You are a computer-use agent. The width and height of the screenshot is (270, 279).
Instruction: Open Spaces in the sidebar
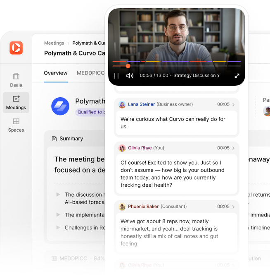(x=16, y=125)
